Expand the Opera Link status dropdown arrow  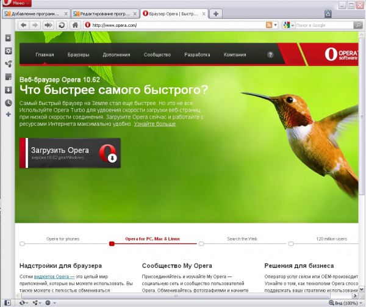pos(27,303)
